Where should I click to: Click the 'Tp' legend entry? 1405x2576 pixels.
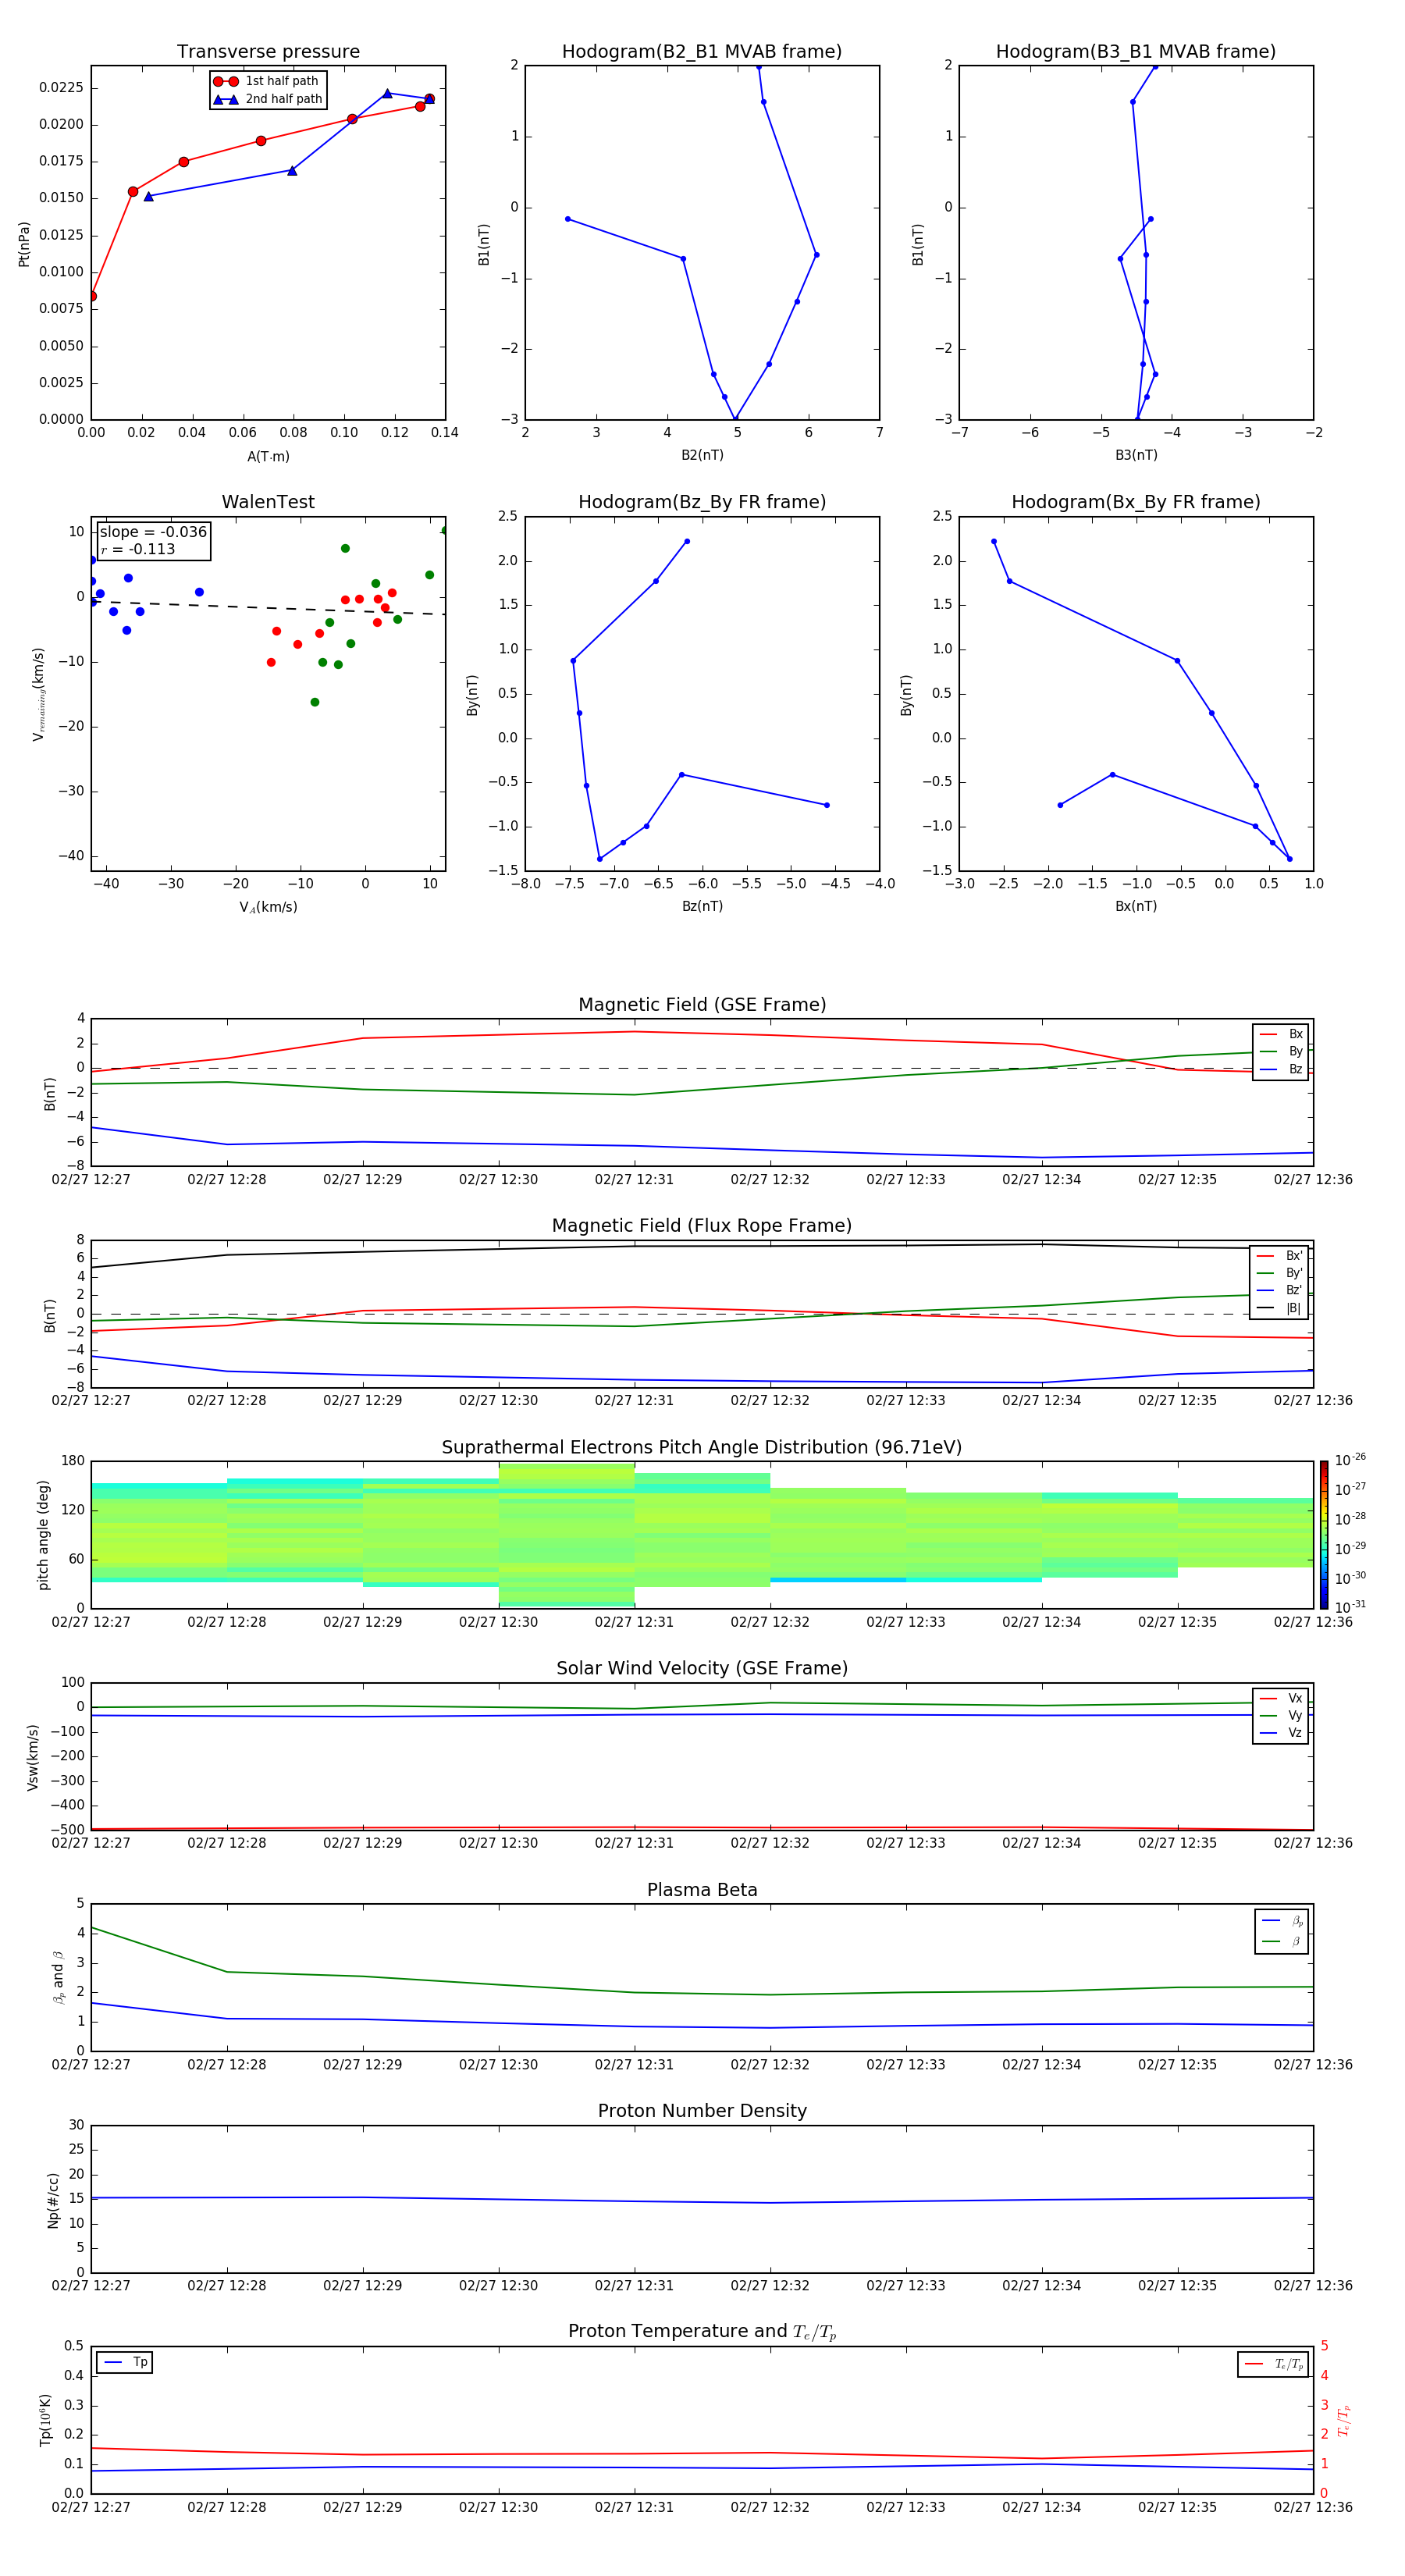pyautogui.click(x=125, y=2362)
